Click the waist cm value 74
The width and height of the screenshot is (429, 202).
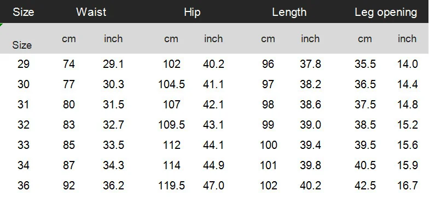pyautogui.click(x=69, y=64)
